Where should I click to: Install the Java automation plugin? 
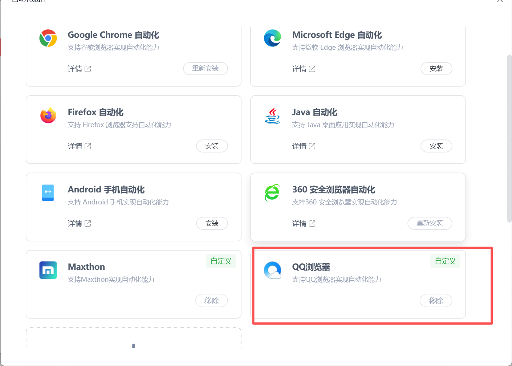(436, 146)
